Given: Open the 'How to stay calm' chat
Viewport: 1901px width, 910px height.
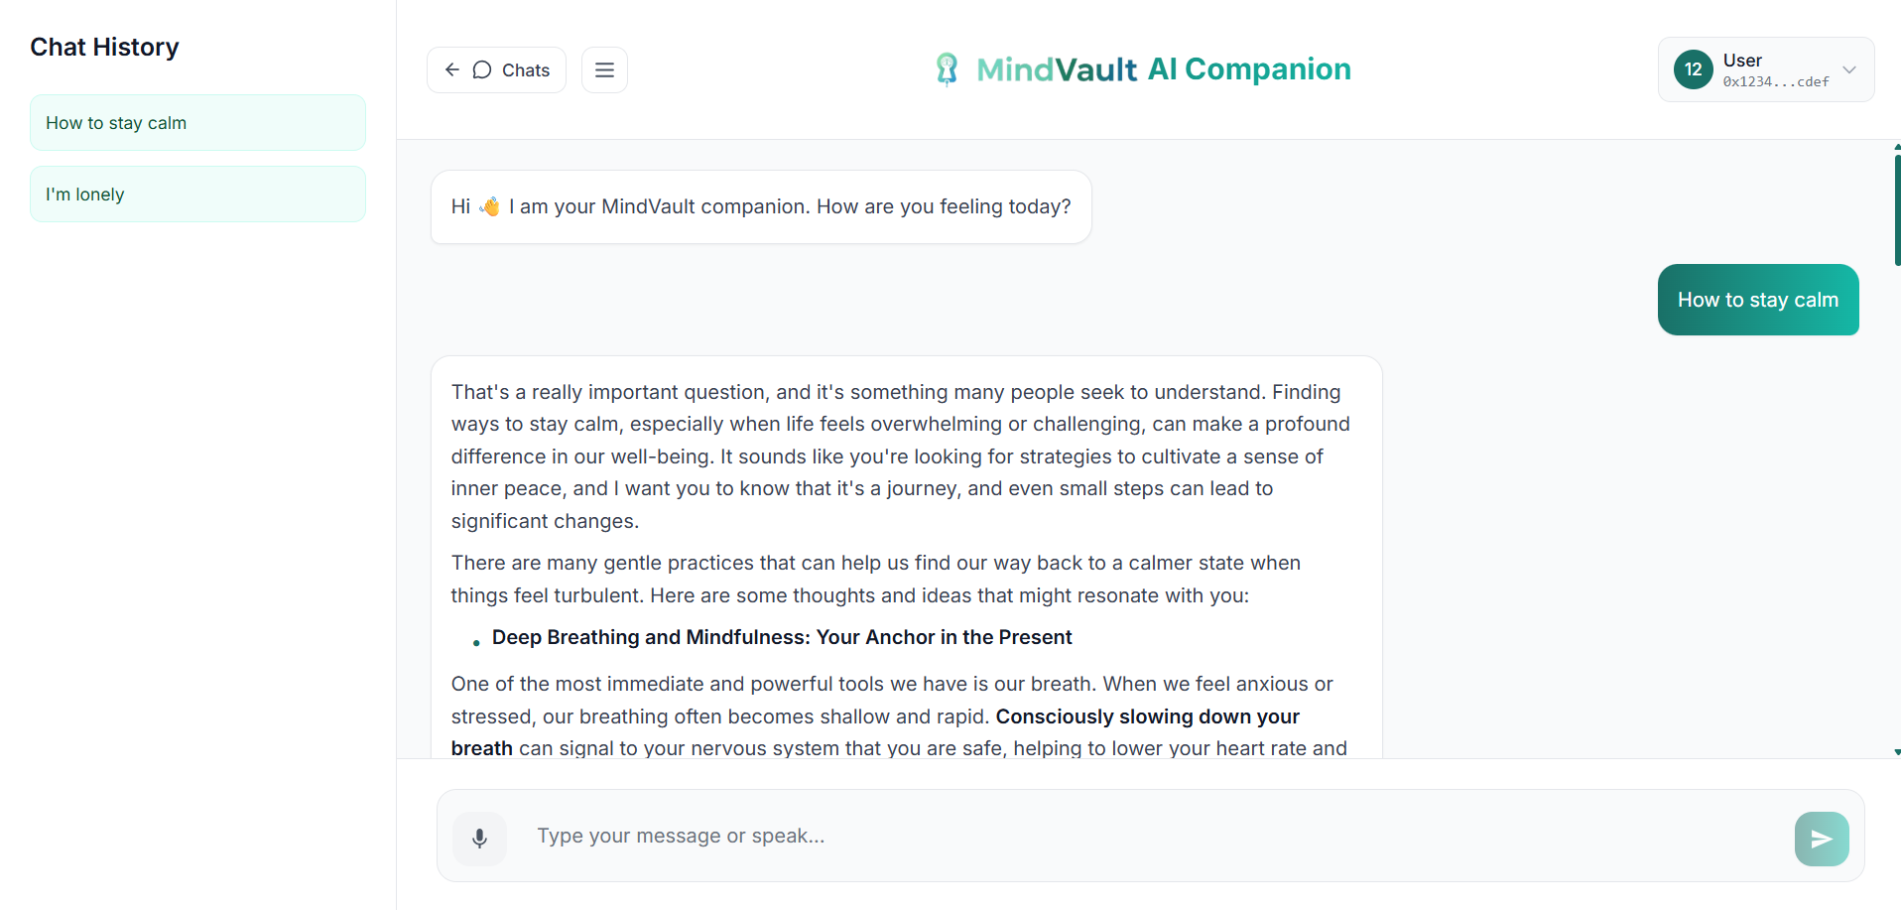Looking at the screenshot, I should point(197,123).
